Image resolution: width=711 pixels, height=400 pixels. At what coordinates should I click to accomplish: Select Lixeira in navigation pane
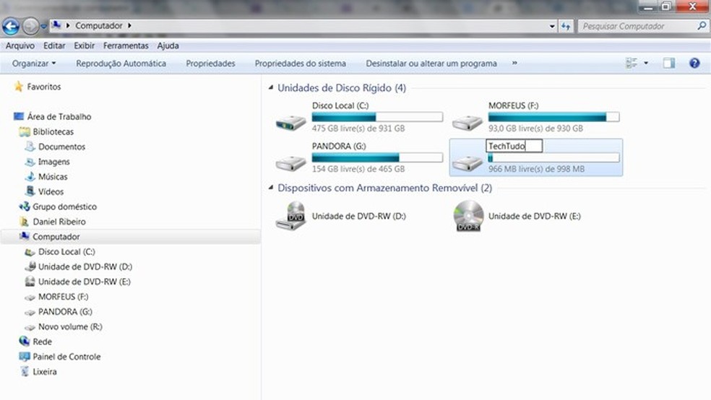(45, 371)
